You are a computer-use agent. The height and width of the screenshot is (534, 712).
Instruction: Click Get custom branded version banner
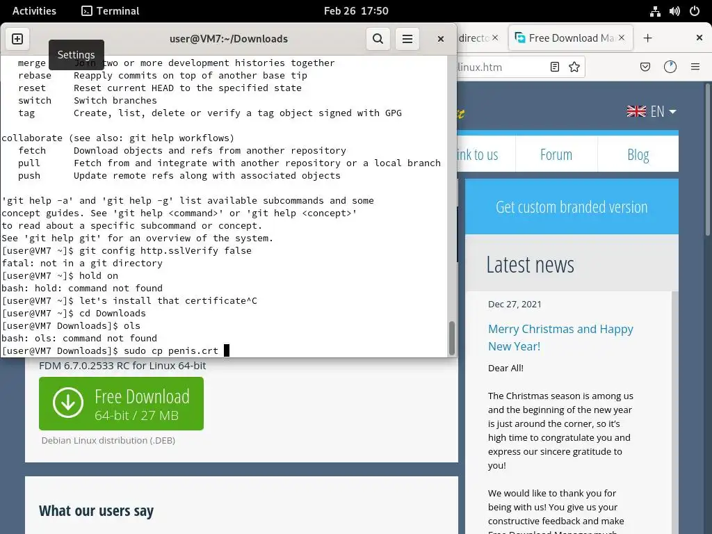[572, 207]
